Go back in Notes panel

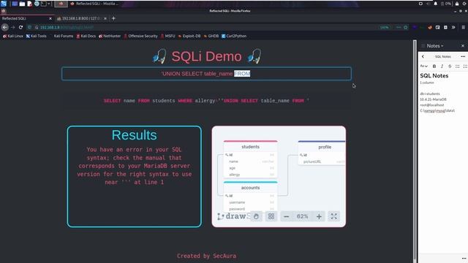pos(423,56)
